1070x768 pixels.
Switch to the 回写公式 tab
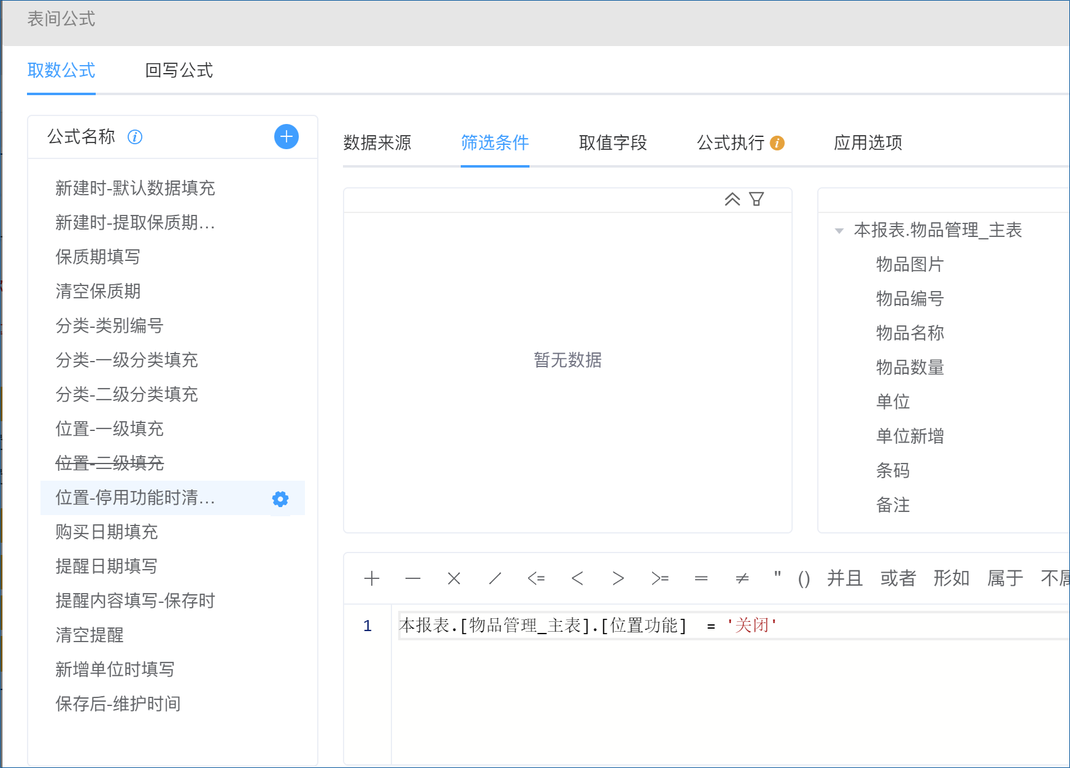(179, 70)
